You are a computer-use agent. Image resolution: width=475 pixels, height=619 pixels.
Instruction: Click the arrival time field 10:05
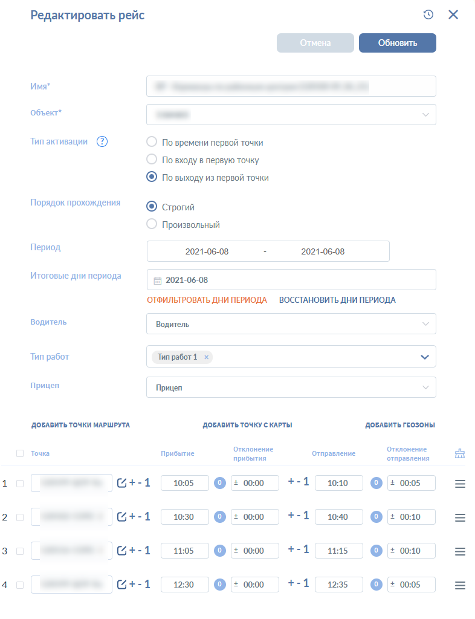(x=184, y=483)
